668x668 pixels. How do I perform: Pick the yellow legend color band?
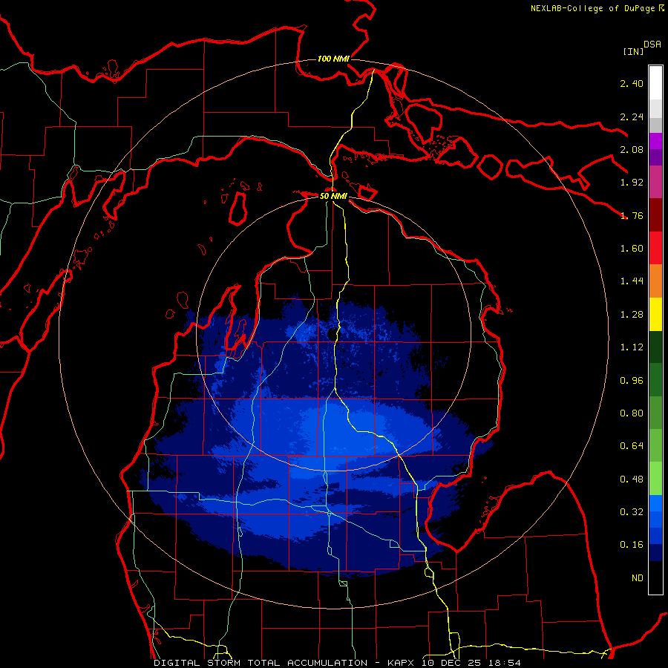655,315
